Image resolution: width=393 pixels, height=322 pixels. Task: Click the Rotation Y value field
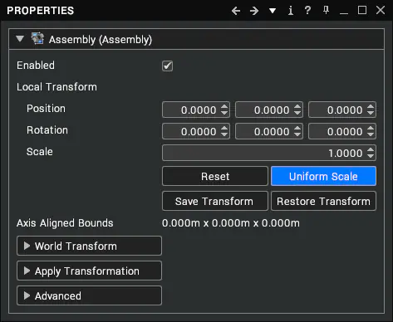[x=269, y=131]
